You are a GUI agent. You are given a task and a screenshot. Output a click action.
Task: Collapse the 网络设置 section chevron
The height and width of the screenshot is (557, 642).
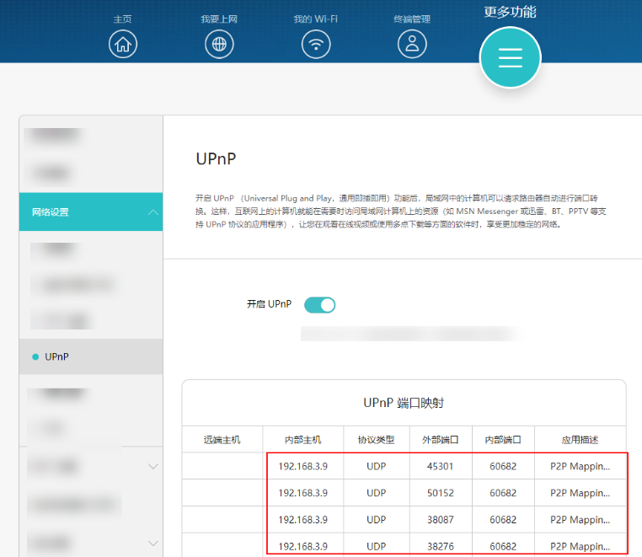[153, 212]
